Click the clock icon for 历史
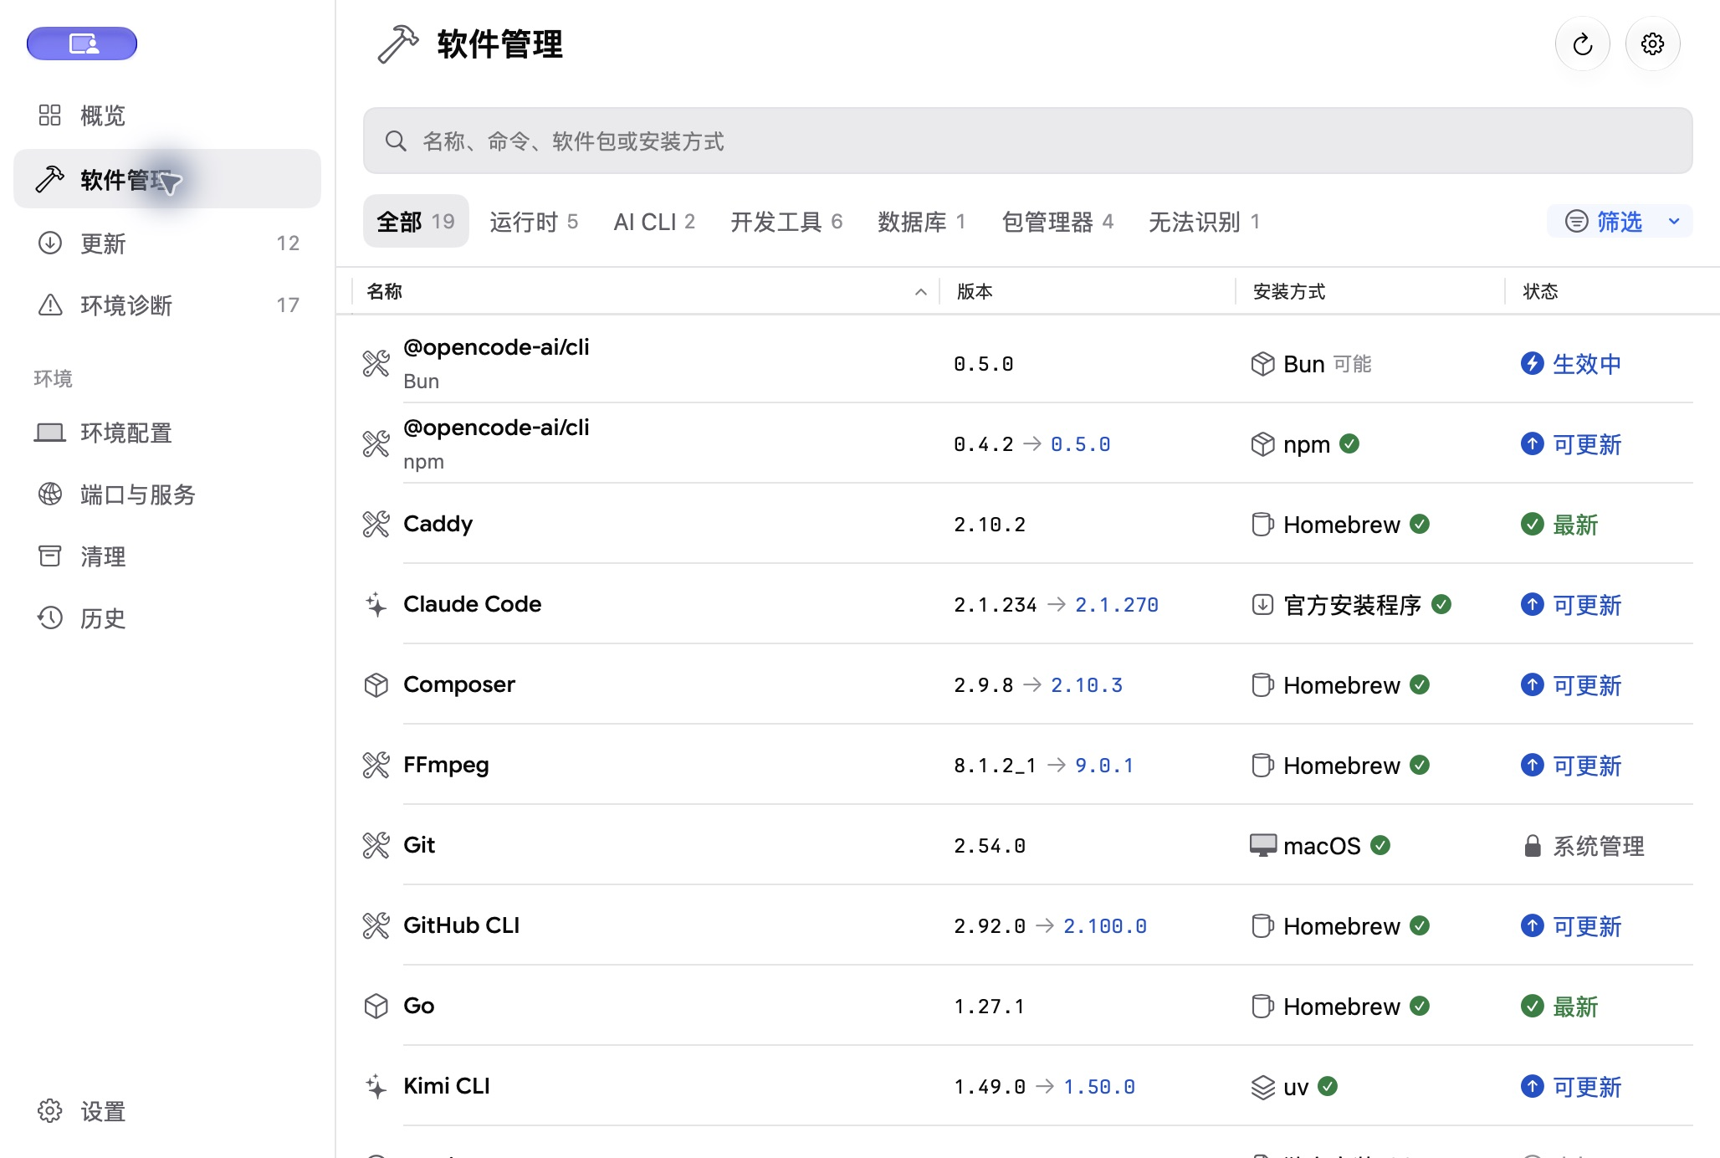The height and width of the screenshot is (1158, 1720). pyautogui.click(x=50, y=617)
